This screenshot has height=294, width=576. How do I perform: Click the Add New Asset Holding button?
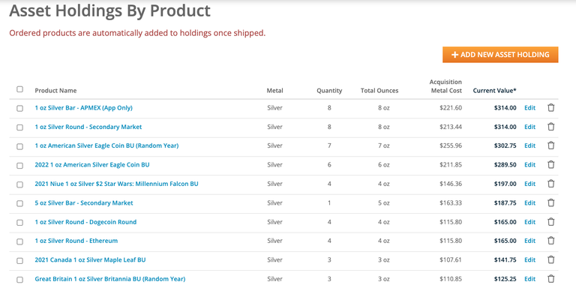[x=500, y=55]
